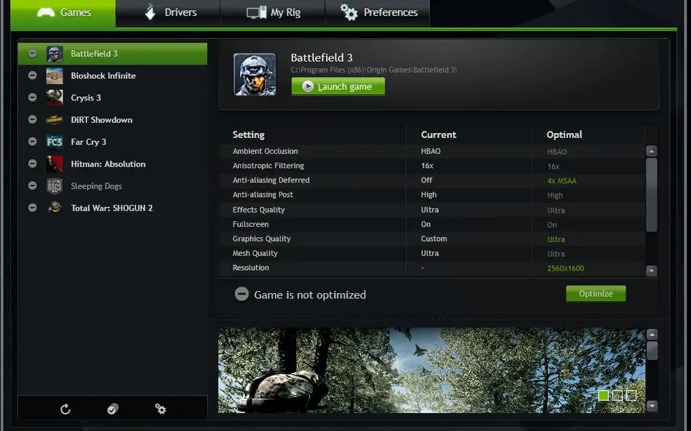Go to the Preferences tab
691x431 pixels.
[378, 13]
